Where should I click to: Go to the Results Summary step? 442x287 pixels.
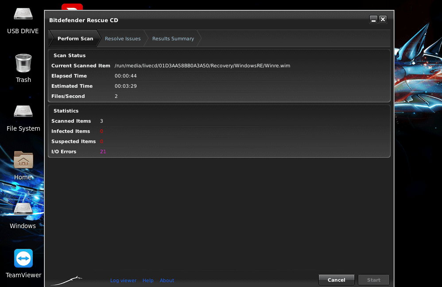tap(173, 39)
